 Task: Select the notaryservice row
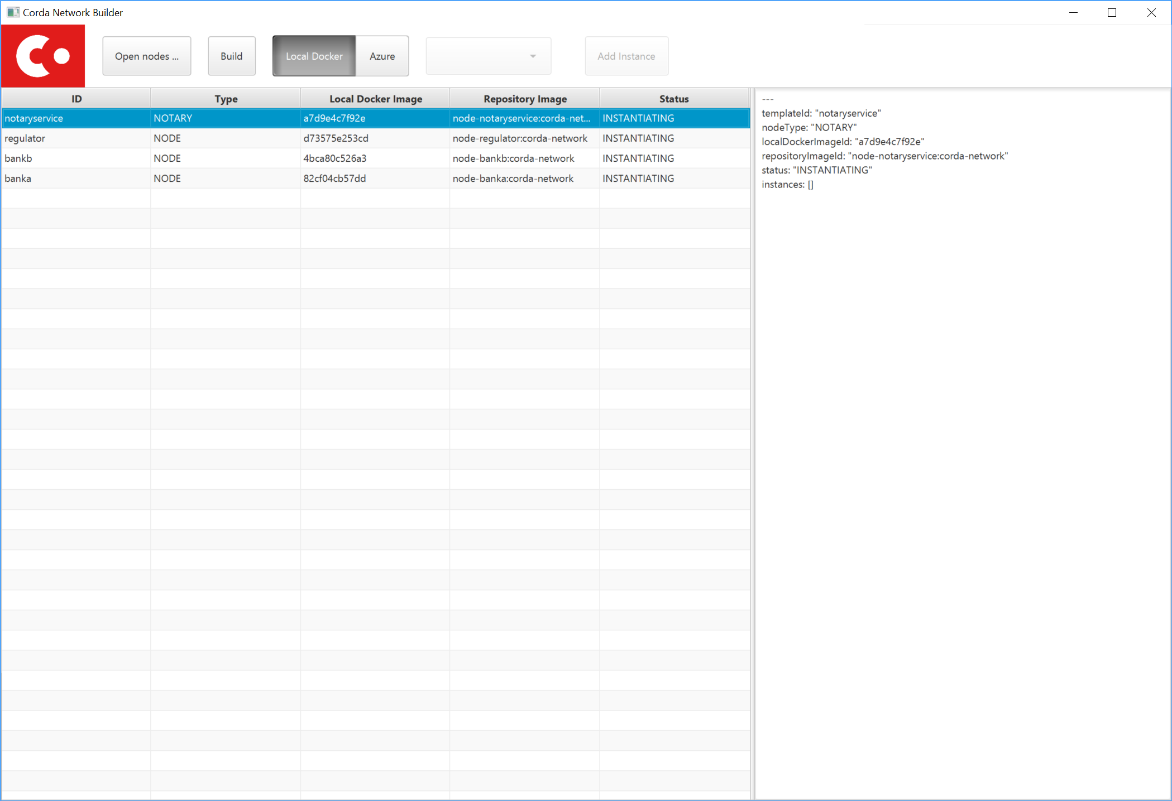pyautogui.click(x=376, y=118)
